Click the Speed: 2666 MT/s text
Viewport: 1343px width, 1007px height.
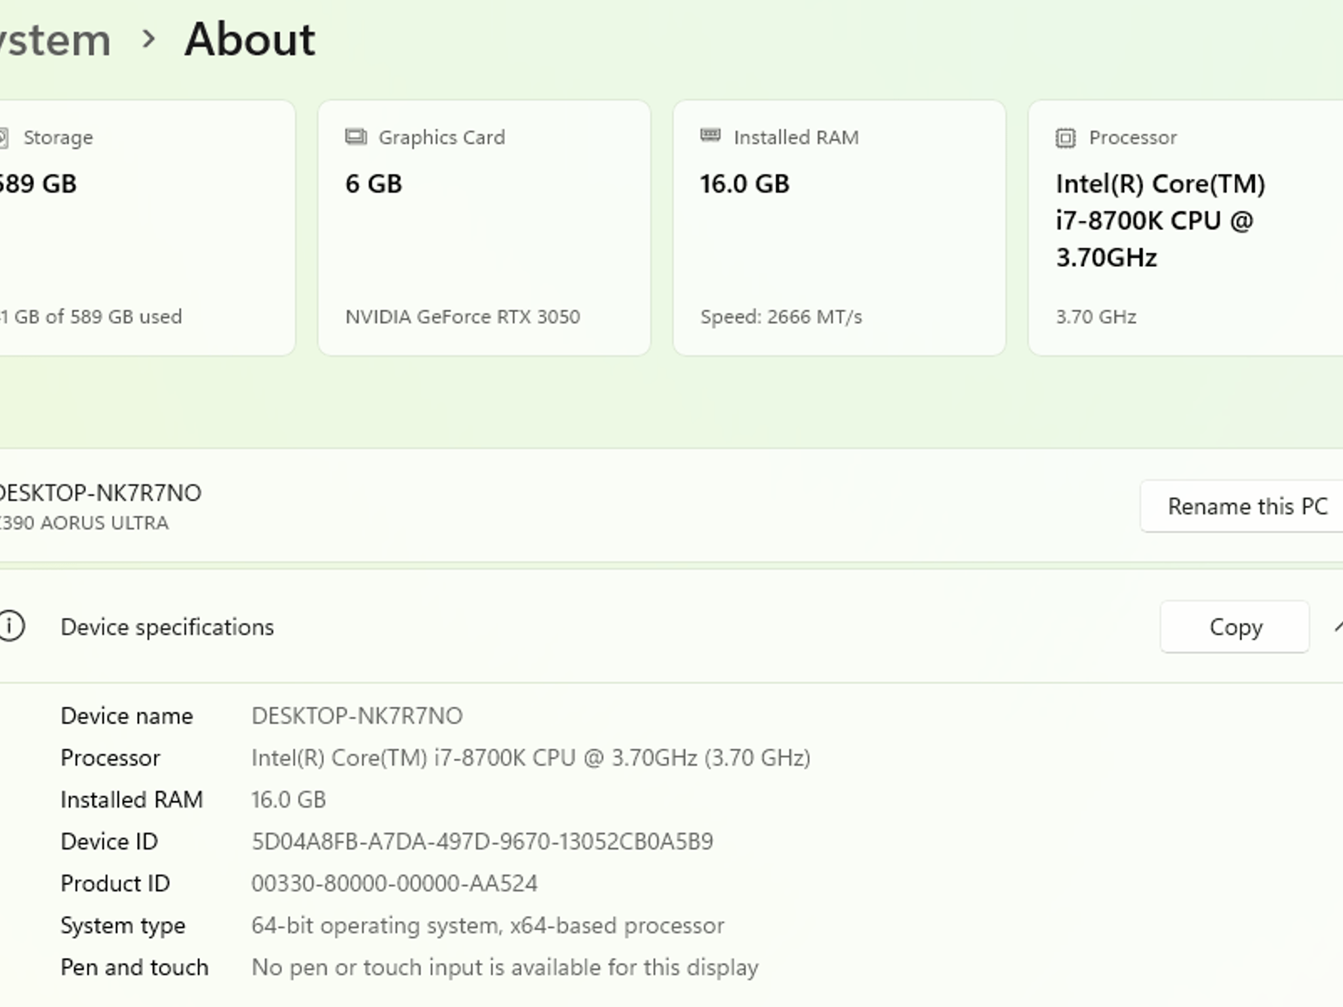pos(781,317)
